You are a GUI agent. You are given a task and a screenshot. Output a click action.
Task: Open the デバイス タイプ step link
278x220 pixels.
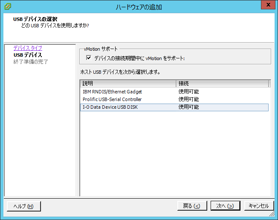tap(28, 48)
